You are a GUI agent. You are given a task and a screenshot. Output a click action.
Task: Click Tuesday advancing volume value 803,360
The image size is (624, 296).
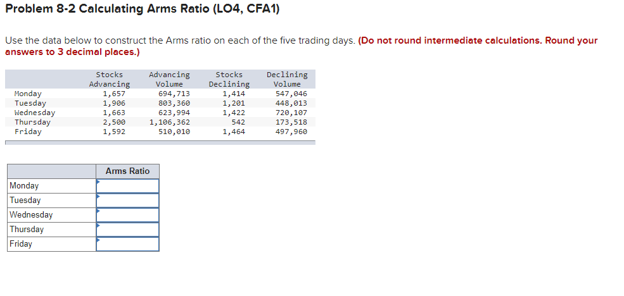(174, 103)
